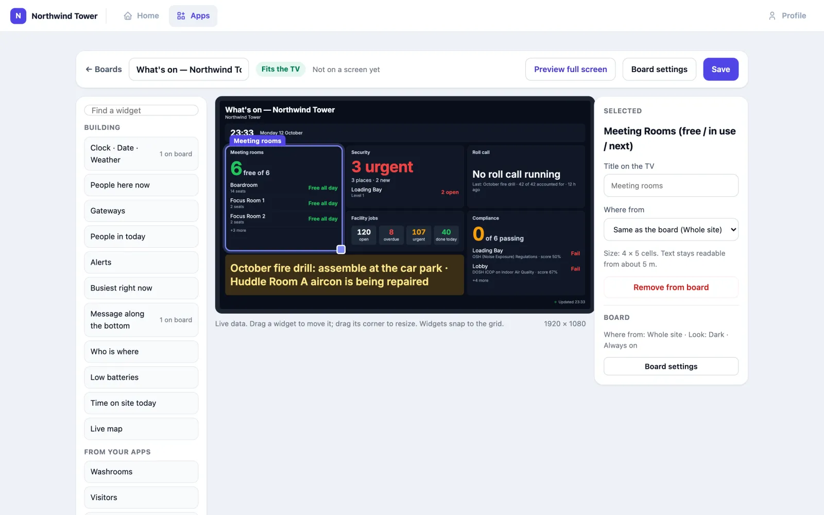Select the Live map widget
The image size is (824, 515).
[x=141, y=428]
